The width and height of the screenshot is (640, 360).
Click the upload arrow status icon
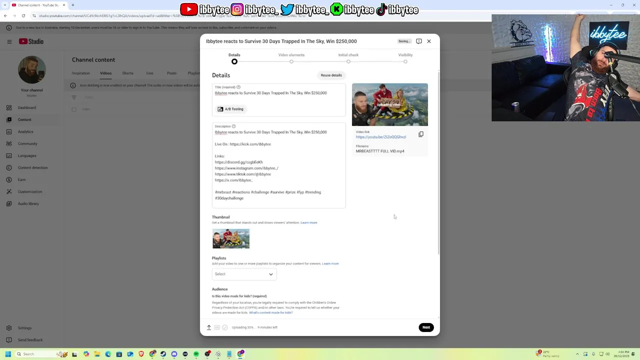(x=209, y=327)
